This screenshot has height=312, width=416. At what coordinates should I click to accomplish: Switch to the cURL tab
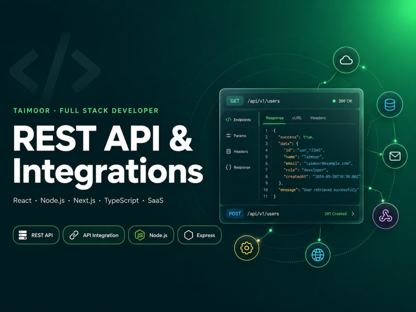[297, 118]
